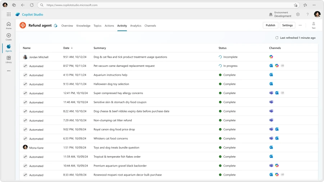Open the Create sidebar icon
Image resolution: width=324 pixels, height=182 pixels.
tap(9, 37)
